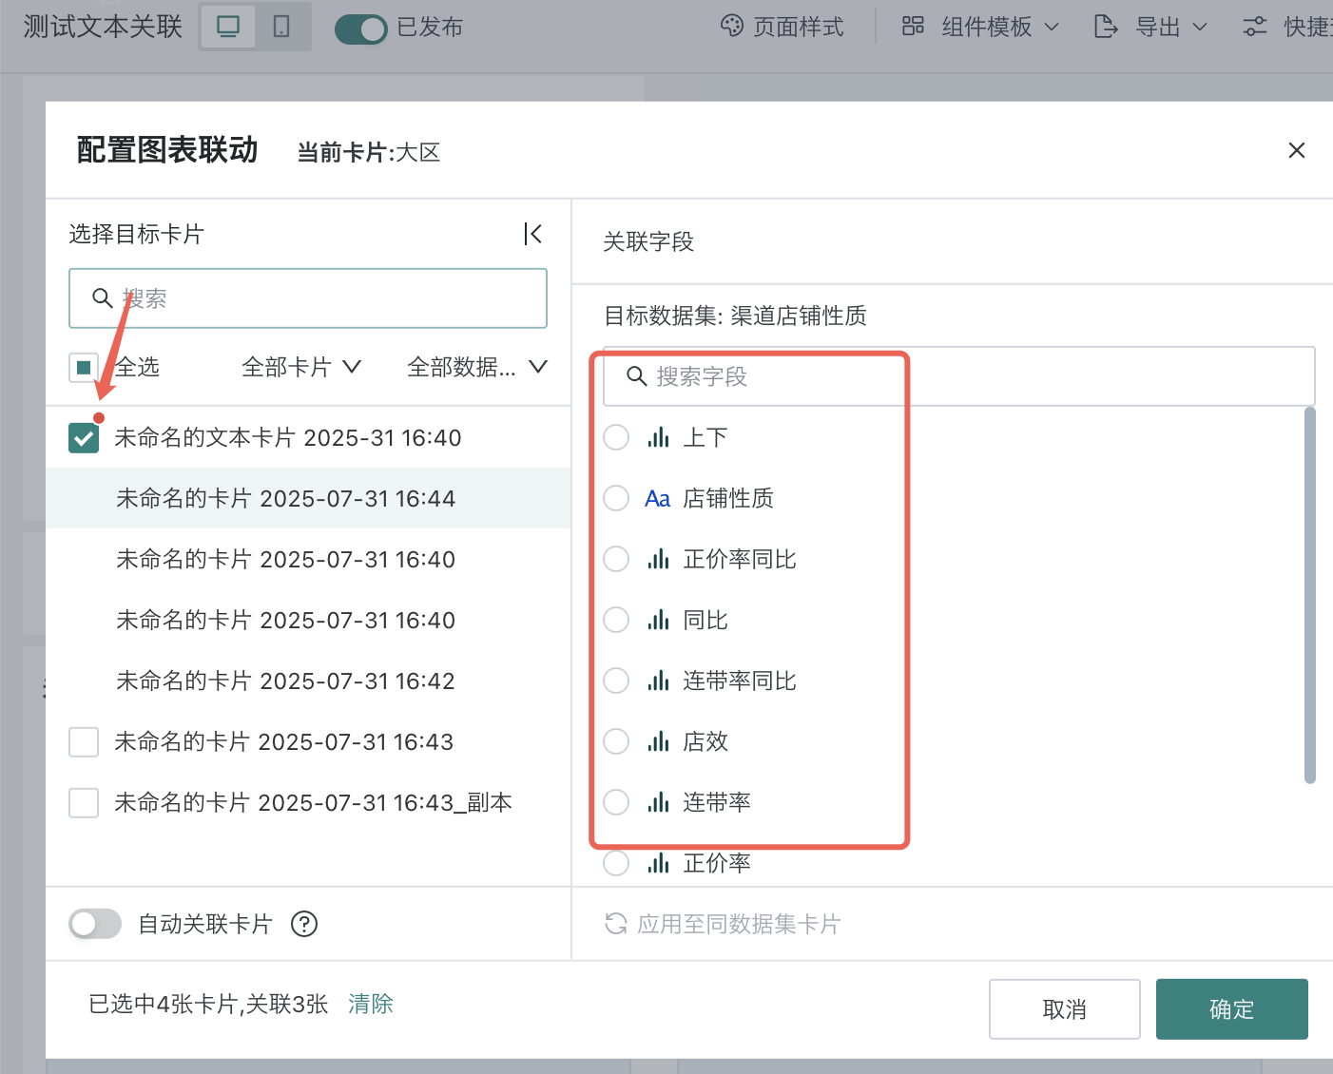Screen dimensions: 1333x1074
Task: Click the bar chart icon beside 正价率
Action: click(x=658, y=863)
